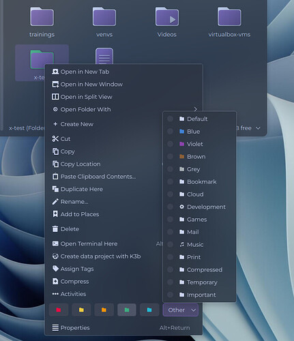Select the Violet radio option
The image size is (294, 341).
(170, 144)
